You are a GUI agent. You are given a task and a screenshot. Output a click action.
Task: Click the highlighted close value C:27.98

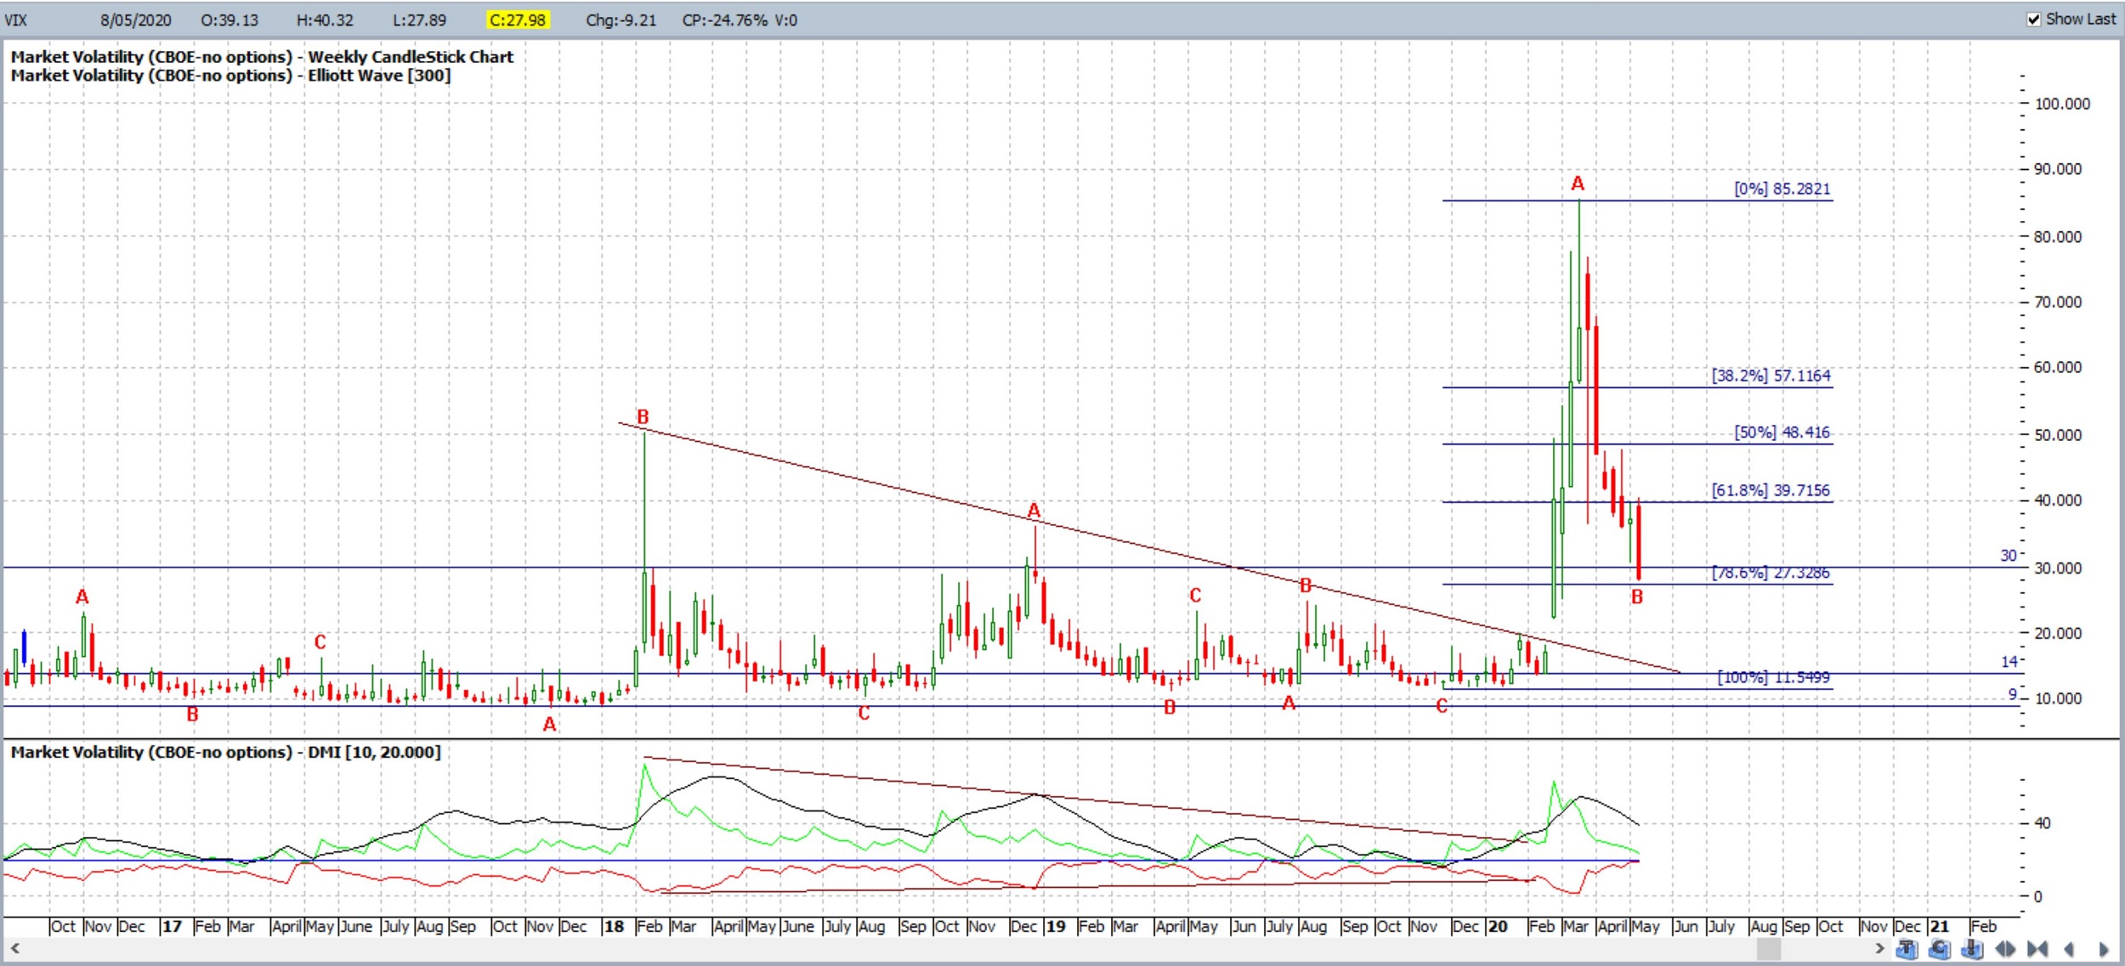pos(518,20)
